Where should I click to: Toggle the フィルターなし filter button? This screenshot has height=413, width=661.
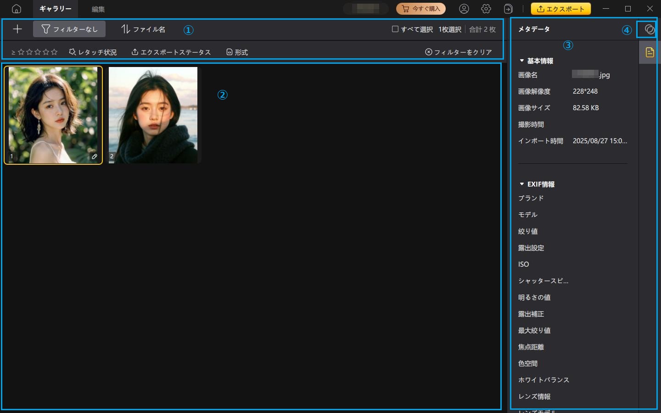(x=69, y=29)
